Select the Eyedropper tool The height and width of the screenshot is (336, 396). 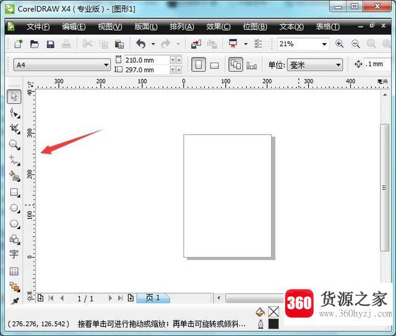(x=15, y=301)
